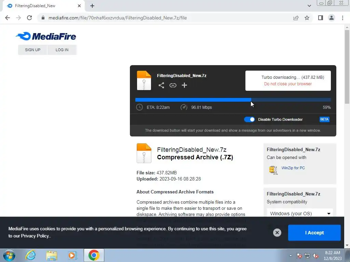Click the LOG IN button
The height and width of the screenshot is (262, 350).
[62, 50]
